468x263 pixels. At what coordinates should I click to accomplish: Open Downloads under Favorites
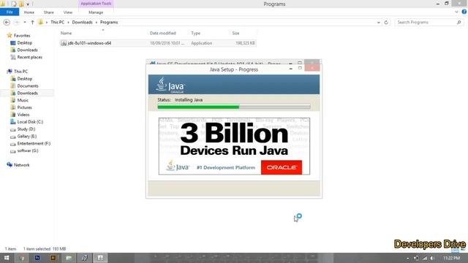(27, 50)
